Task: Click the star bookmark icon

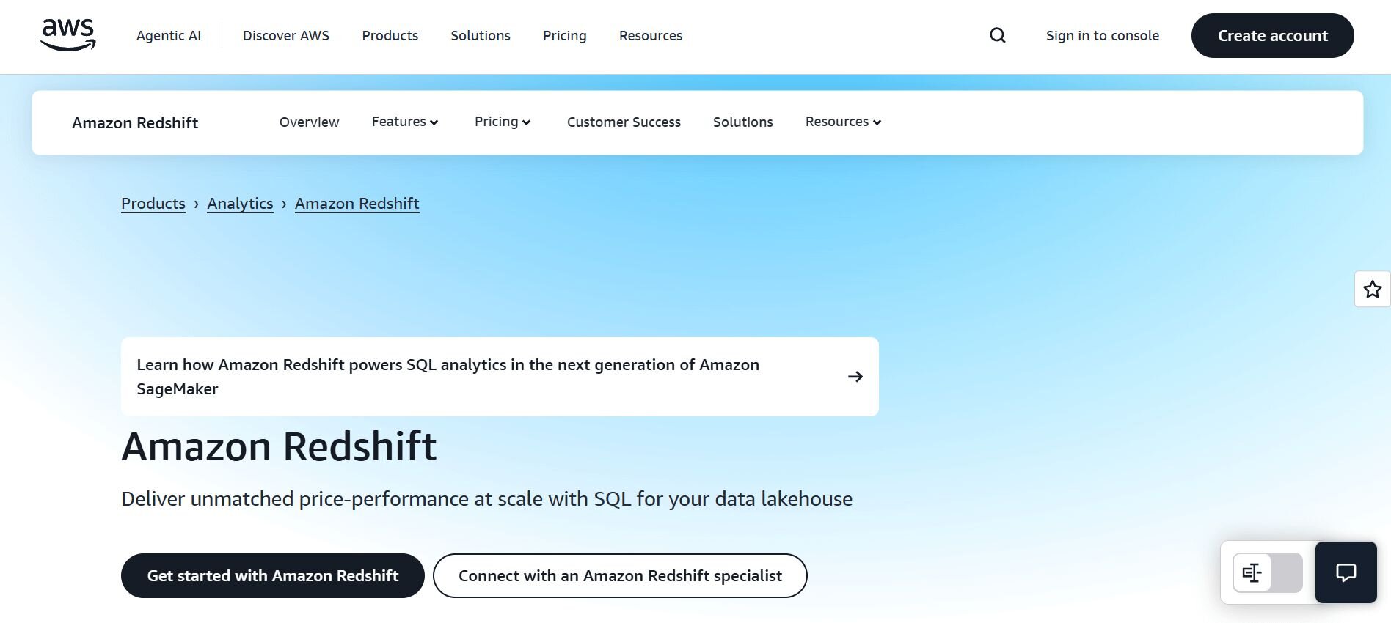Action: click(1372, 290)
